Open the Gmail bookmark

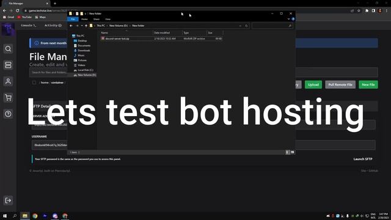coord(9,17)
